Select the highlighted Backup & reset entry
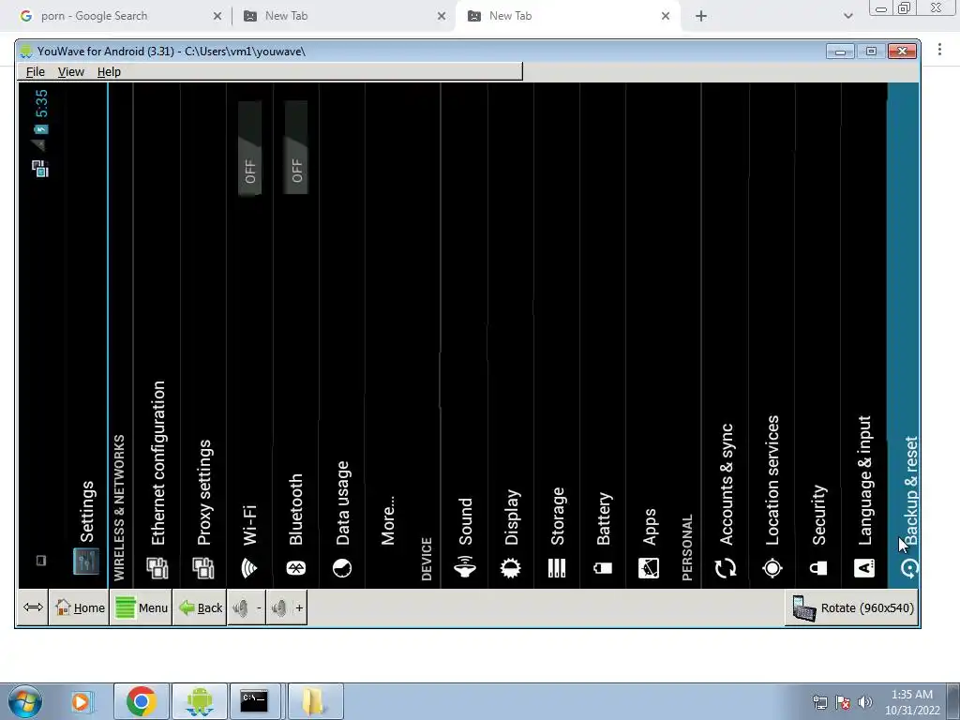The width and height of the screenshot is (960, 720). [x=903, y=336]
